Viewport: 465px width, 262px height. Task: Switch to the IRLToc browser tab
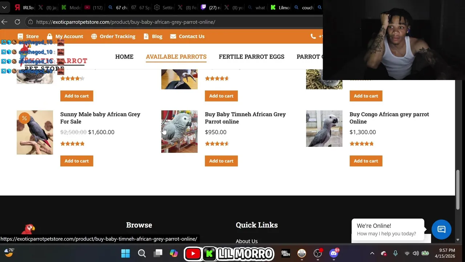pyautogui.click(x=25, y=8)
